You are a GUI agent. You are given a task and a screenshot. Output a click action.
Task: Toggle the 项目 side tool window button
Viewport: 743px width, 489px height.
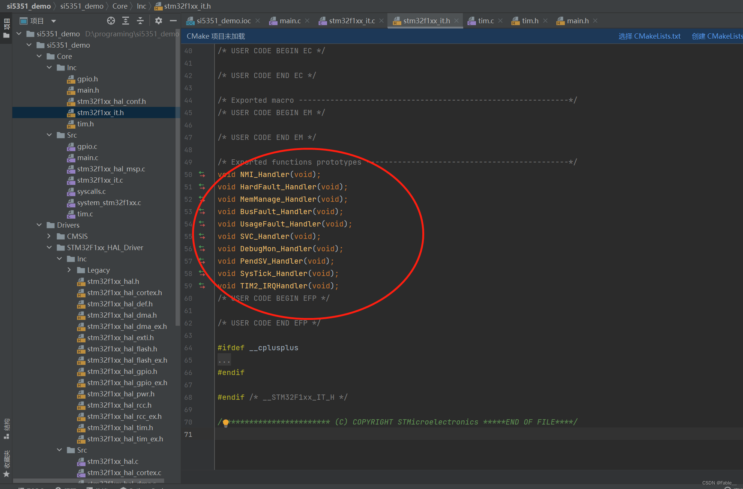6,28
